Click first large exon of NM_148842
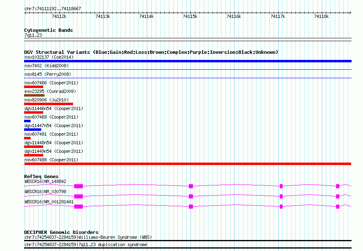This screenshot has width=363, height=251. point(78,186)
